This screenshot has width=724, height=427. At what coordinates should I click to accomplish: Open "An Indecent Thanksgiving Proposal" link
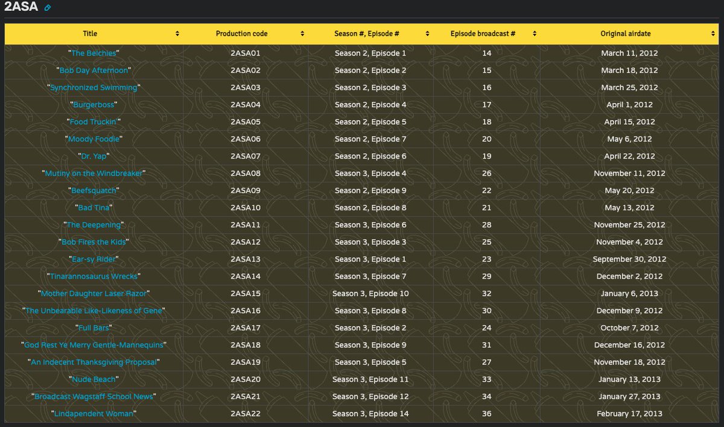[x=94, y=362]
